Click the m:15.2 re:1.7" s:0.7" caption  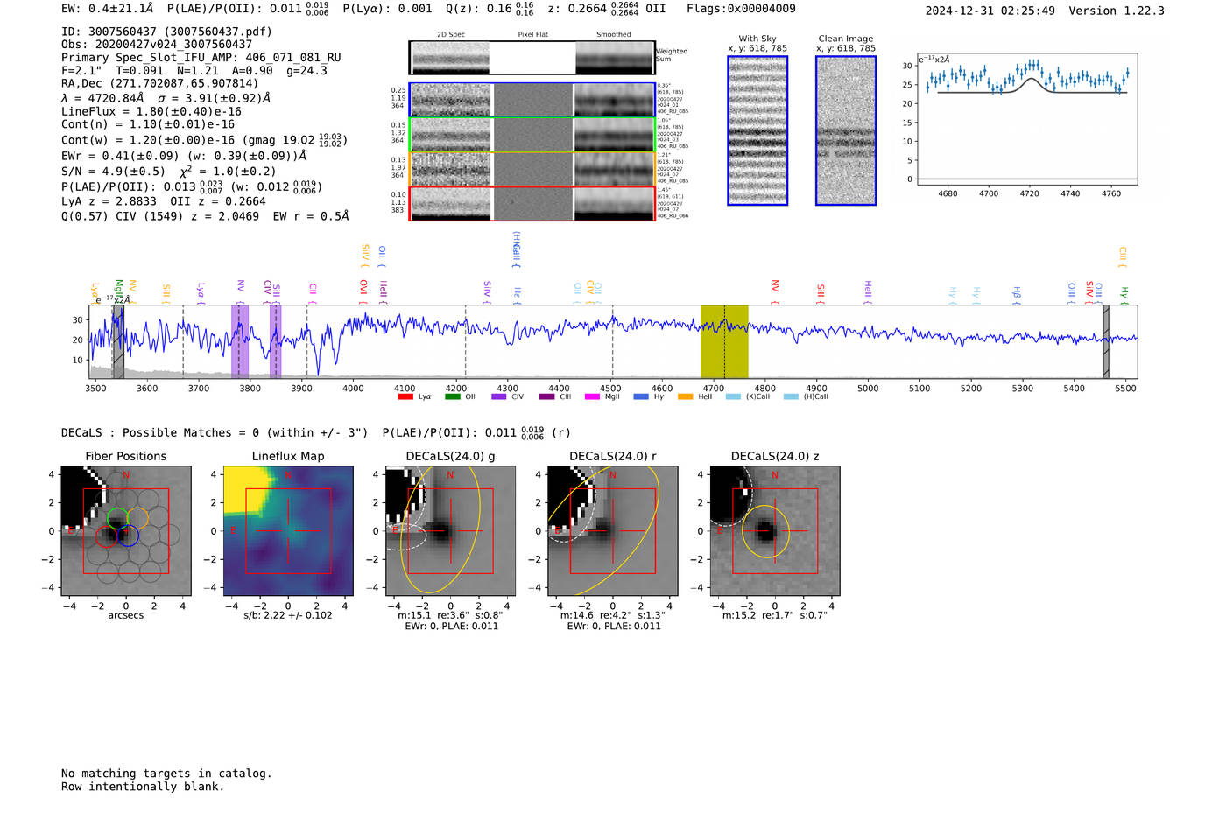click(x=775, y=616)
